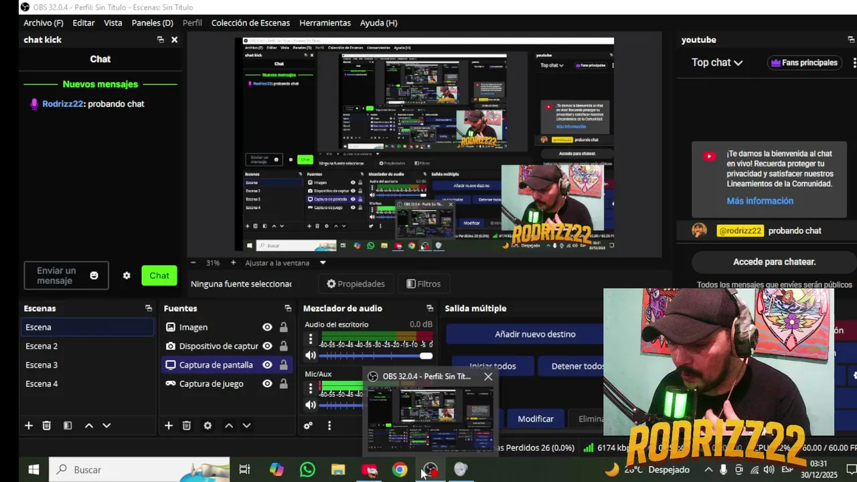This screenshot has width=857, height=482.
Task: Open Audio del escritorio three-dot options
Action: tap(310, 339)
